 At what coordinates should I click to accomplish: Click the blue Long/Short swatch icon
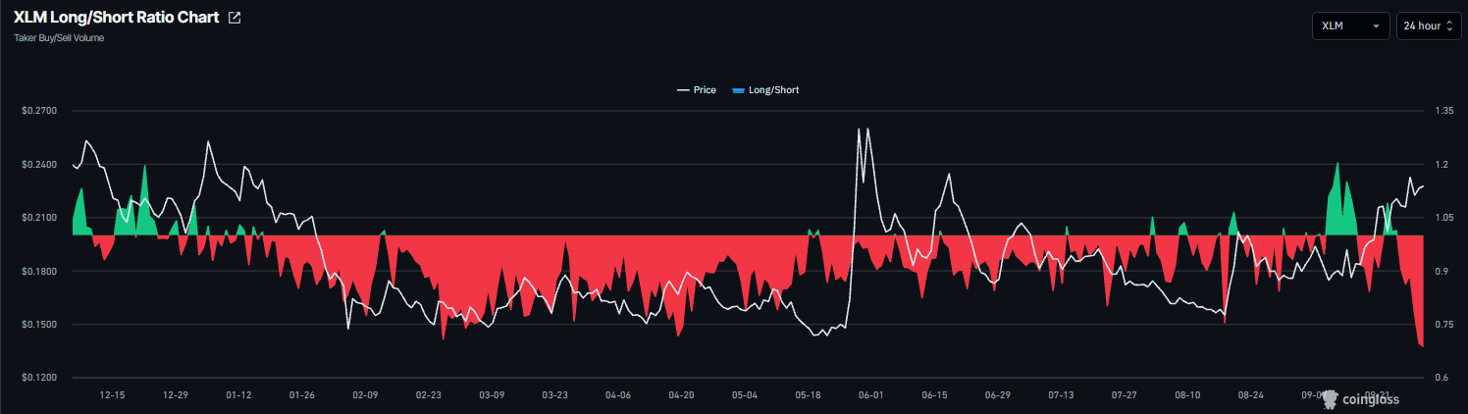(x=739, y=90)
